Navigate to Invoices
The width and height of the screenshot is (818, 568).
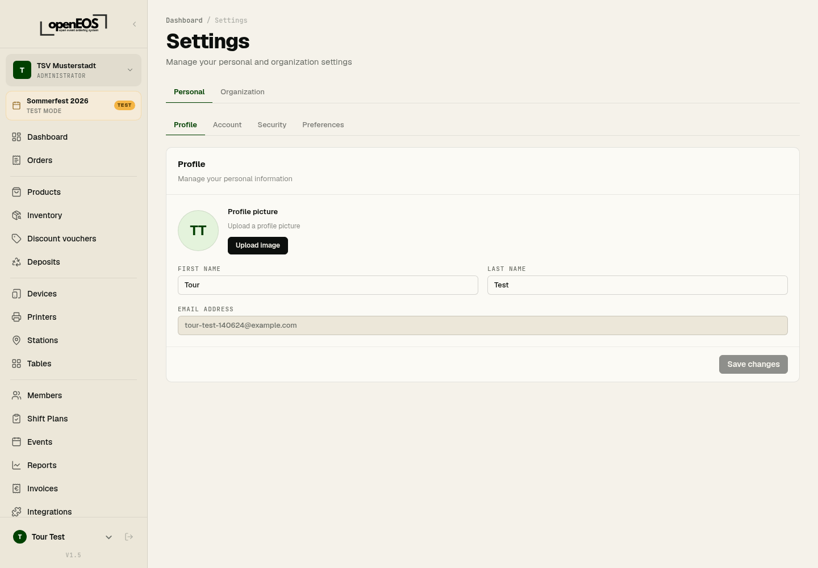43,488
